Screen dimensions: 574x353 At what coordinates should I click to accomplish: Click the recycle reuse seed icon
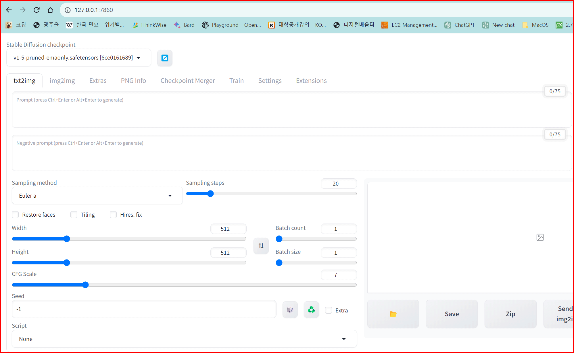point(311,310)
